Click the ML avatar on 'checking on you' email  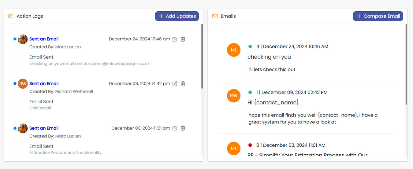click(234, 50)
